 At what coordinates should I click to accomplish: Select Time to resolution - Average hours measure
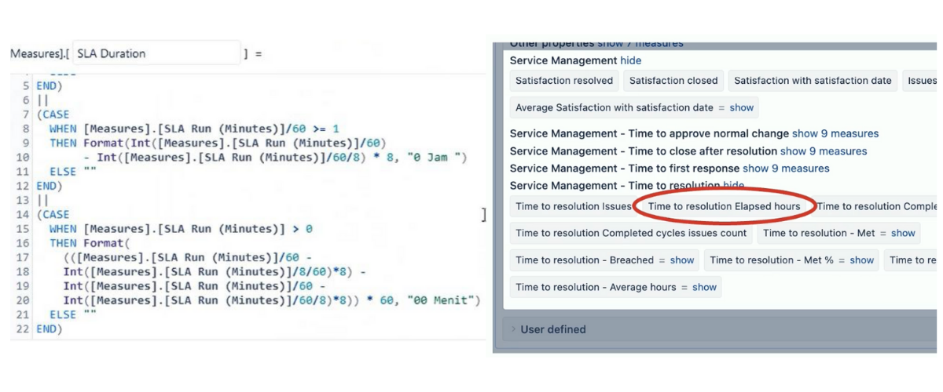point(596,287)
